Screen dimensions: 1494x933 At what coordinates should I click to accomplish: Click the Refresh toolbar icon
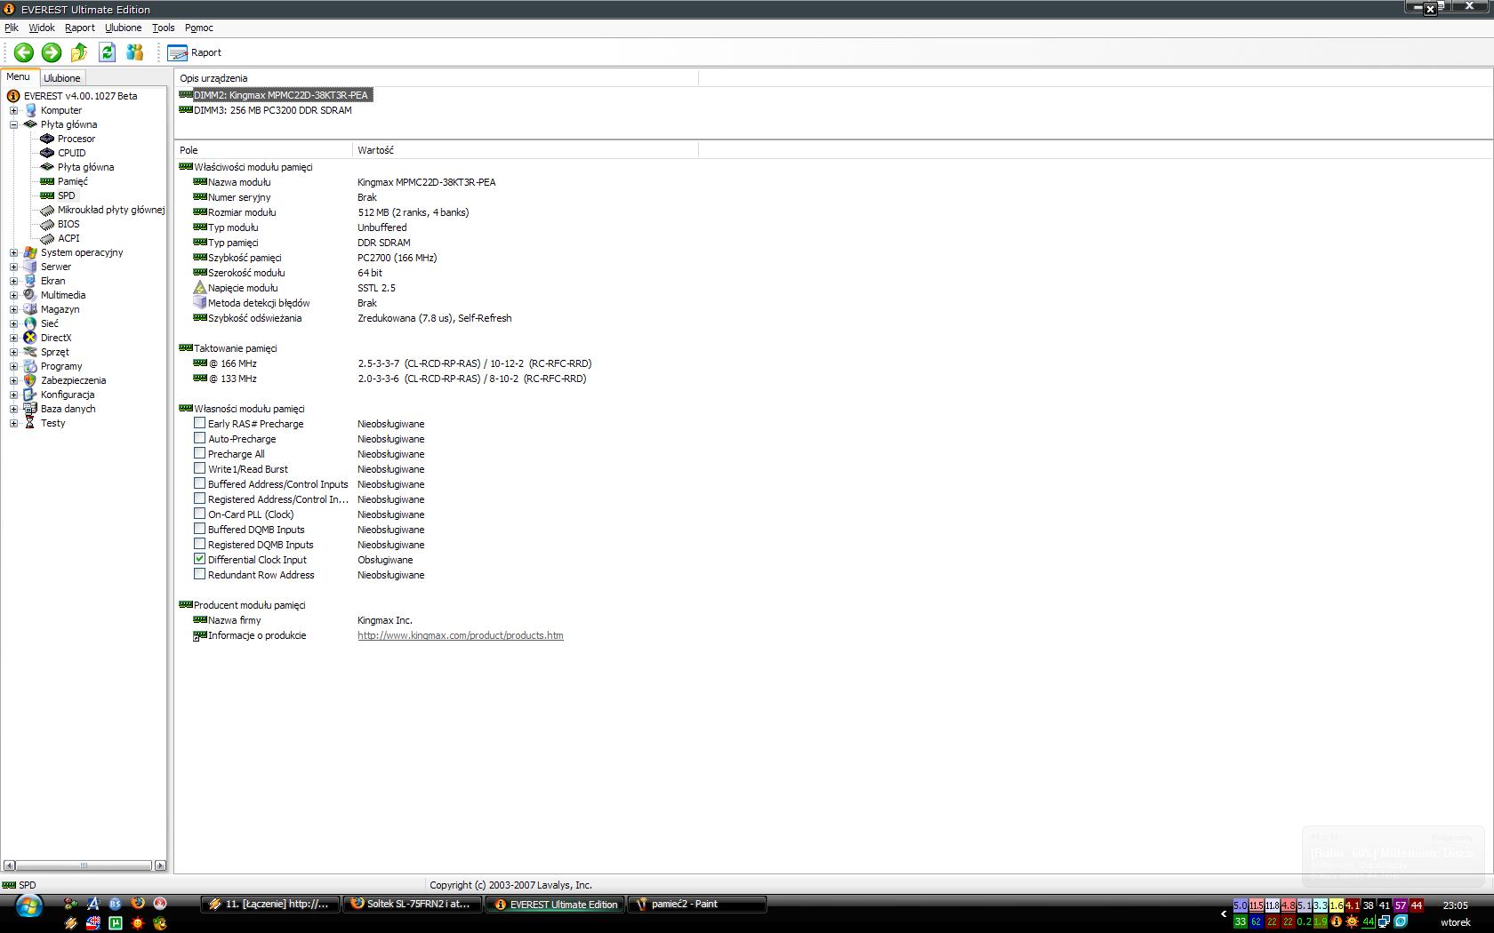[x=107, y=52]
